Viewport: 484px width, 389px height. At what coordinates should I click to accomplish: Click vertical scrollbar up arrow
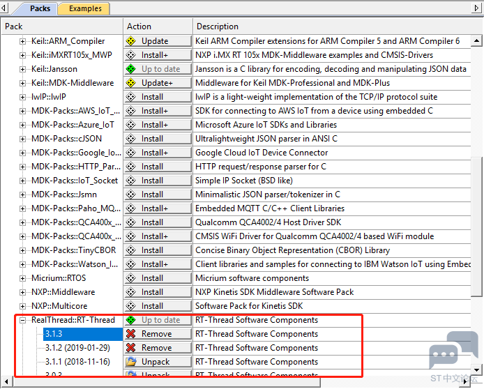point(477,40)
